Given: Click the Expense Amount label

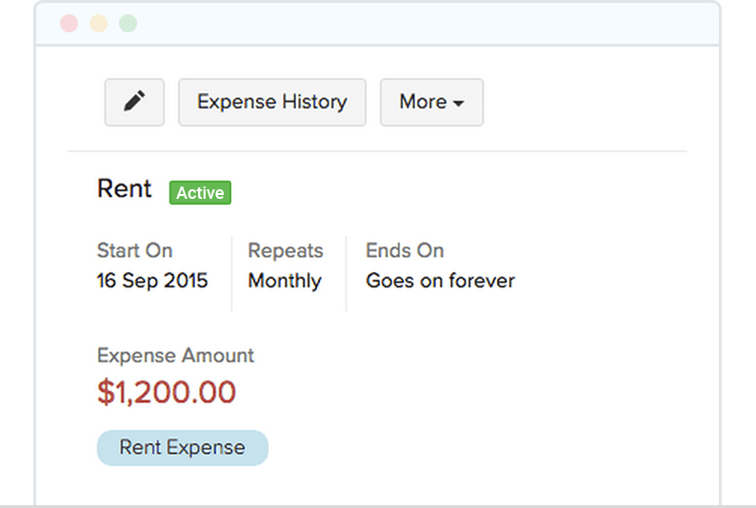Looking at the screenshot, I should point(175,356).
